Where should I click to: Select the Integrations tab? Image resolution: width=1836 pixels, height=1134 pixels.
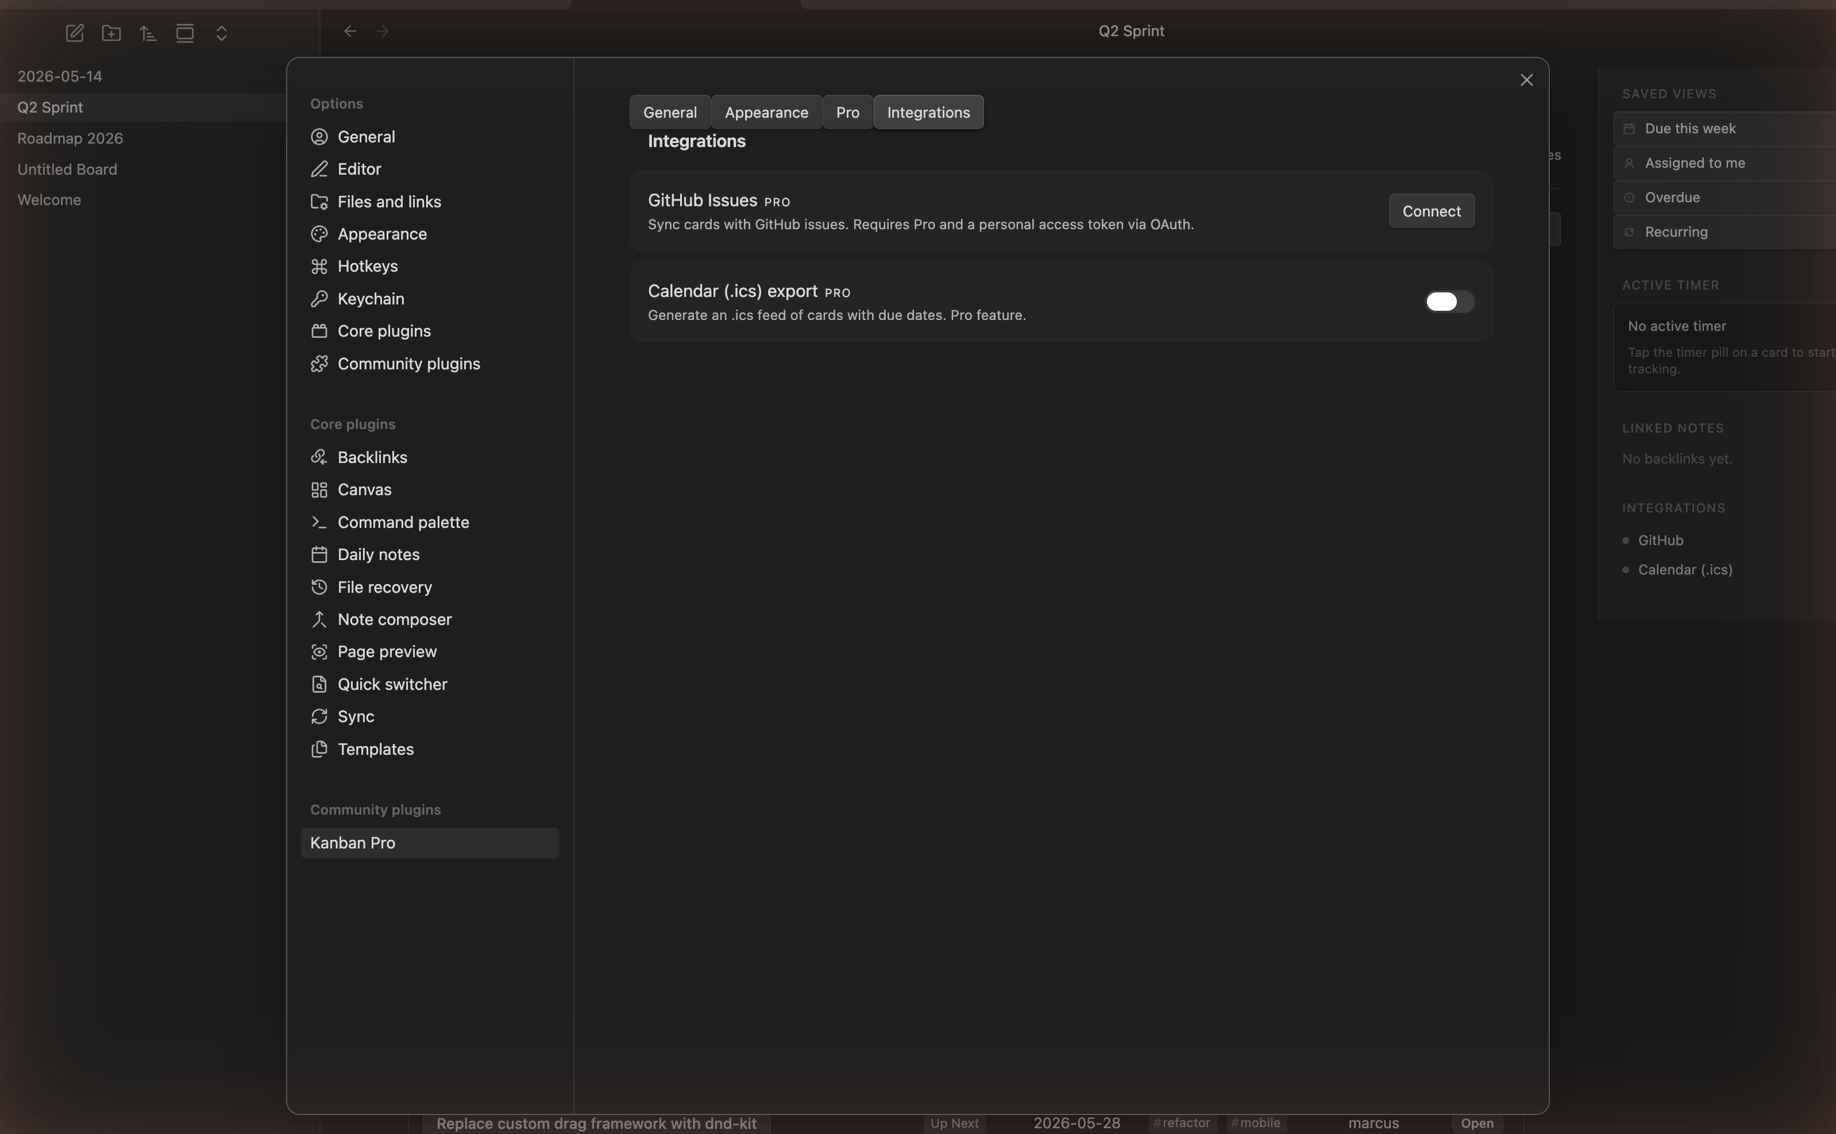pos(928,113)
